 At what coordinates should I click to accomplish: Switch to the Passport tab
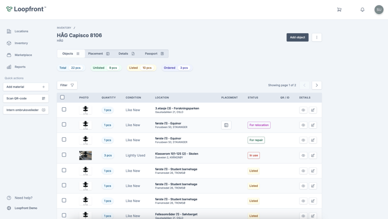tap(154, 54)
